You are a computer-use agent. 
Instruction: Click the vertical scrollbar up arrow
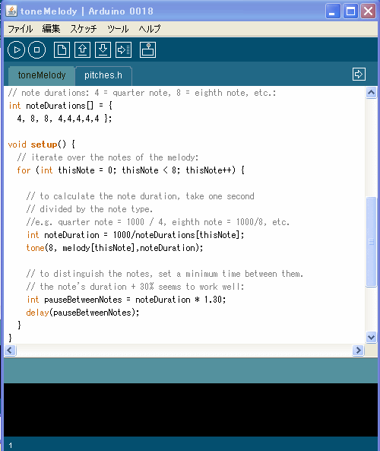point(371,92)
